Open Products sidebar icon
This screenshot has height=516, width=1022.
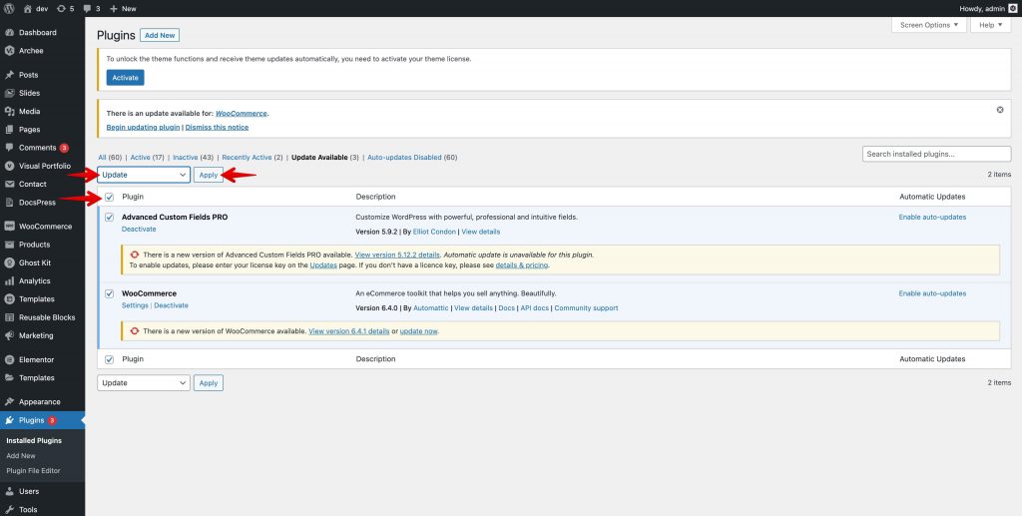click(9, 245)
